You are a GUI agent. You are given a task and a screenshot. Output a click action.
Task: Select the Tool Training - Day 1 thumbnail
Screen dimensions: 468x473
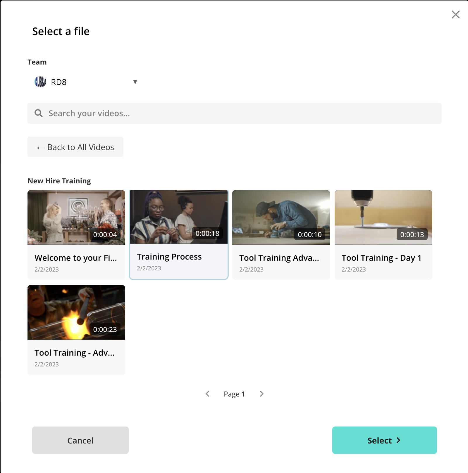pyautogui.click(x=383, y=217)
